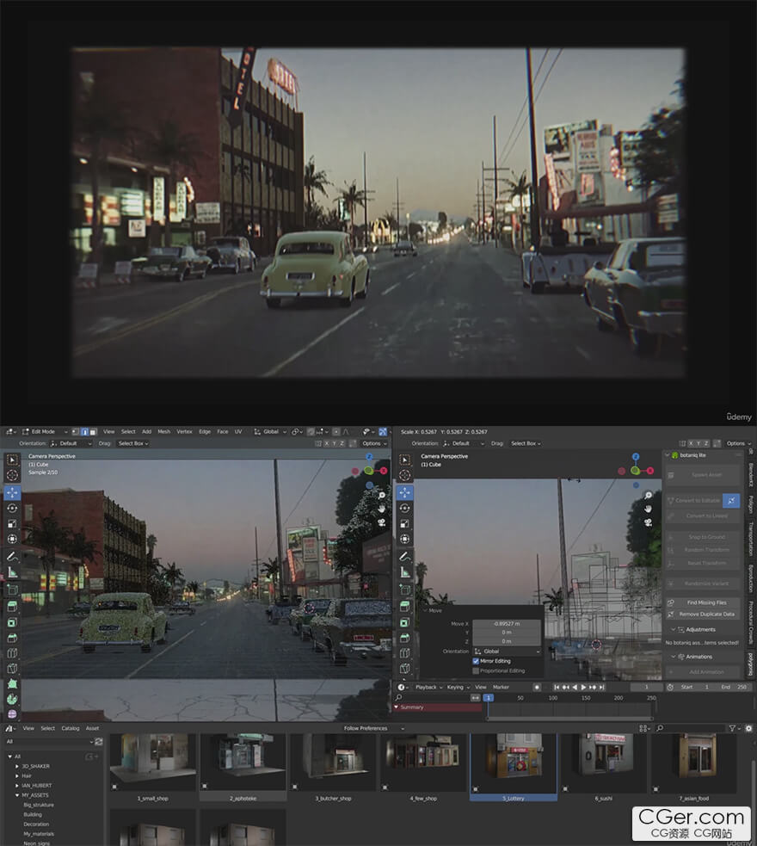
Task: Select the Measure tool in left viewport
Action: 12,572
